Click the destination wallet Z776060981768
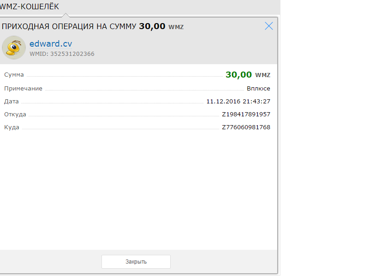The height and width of the screenshot is (277, 369). pyautogui.click(x=246, y=127)
